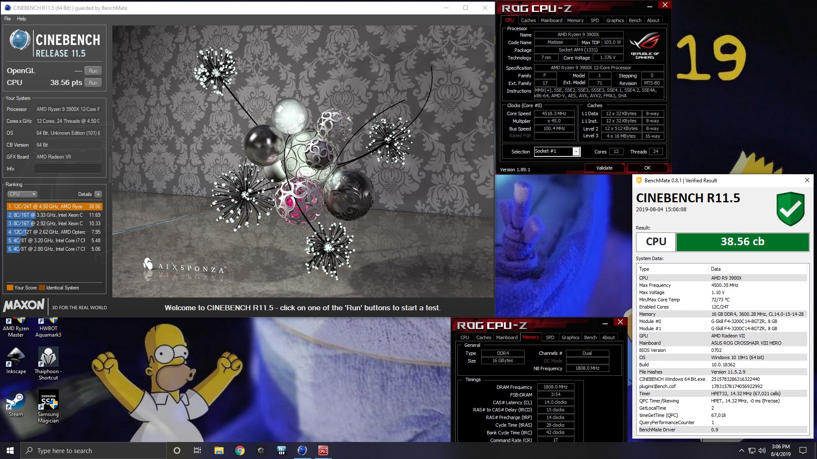
Task: Switch to Graphics tab in upper CPU-Z
Action: tap(615, 20)
